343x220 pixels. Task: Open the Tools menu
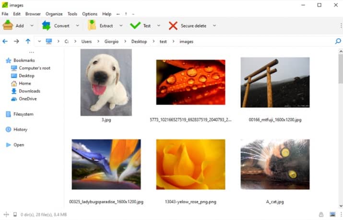pyautogui.click(x=72, y=14)
